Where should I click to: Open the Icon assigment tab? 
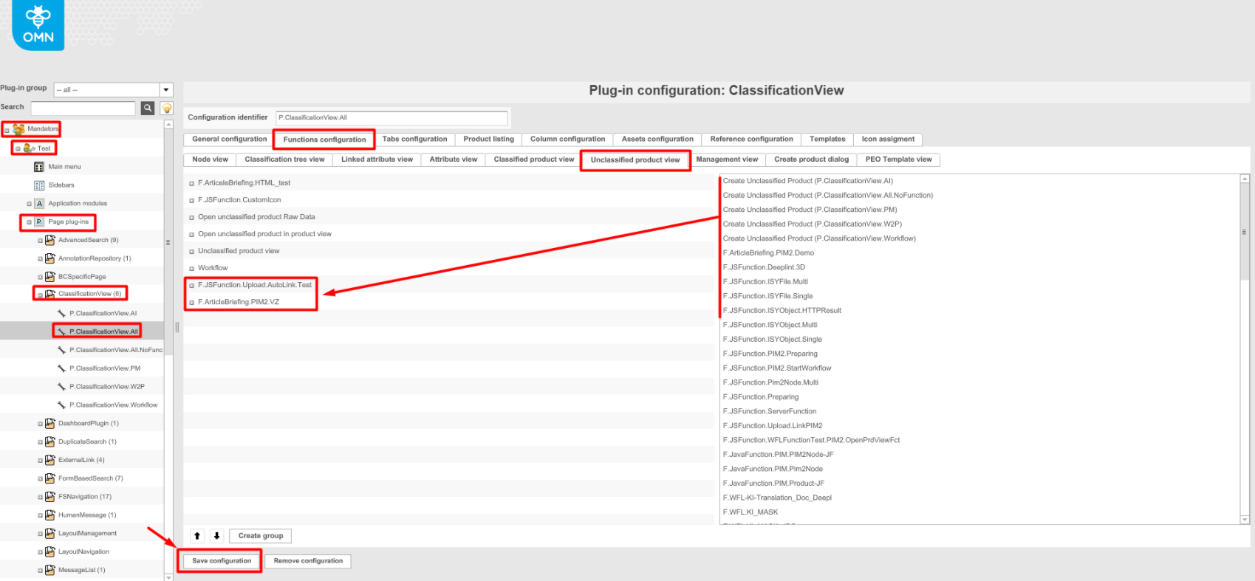point(888,140)
